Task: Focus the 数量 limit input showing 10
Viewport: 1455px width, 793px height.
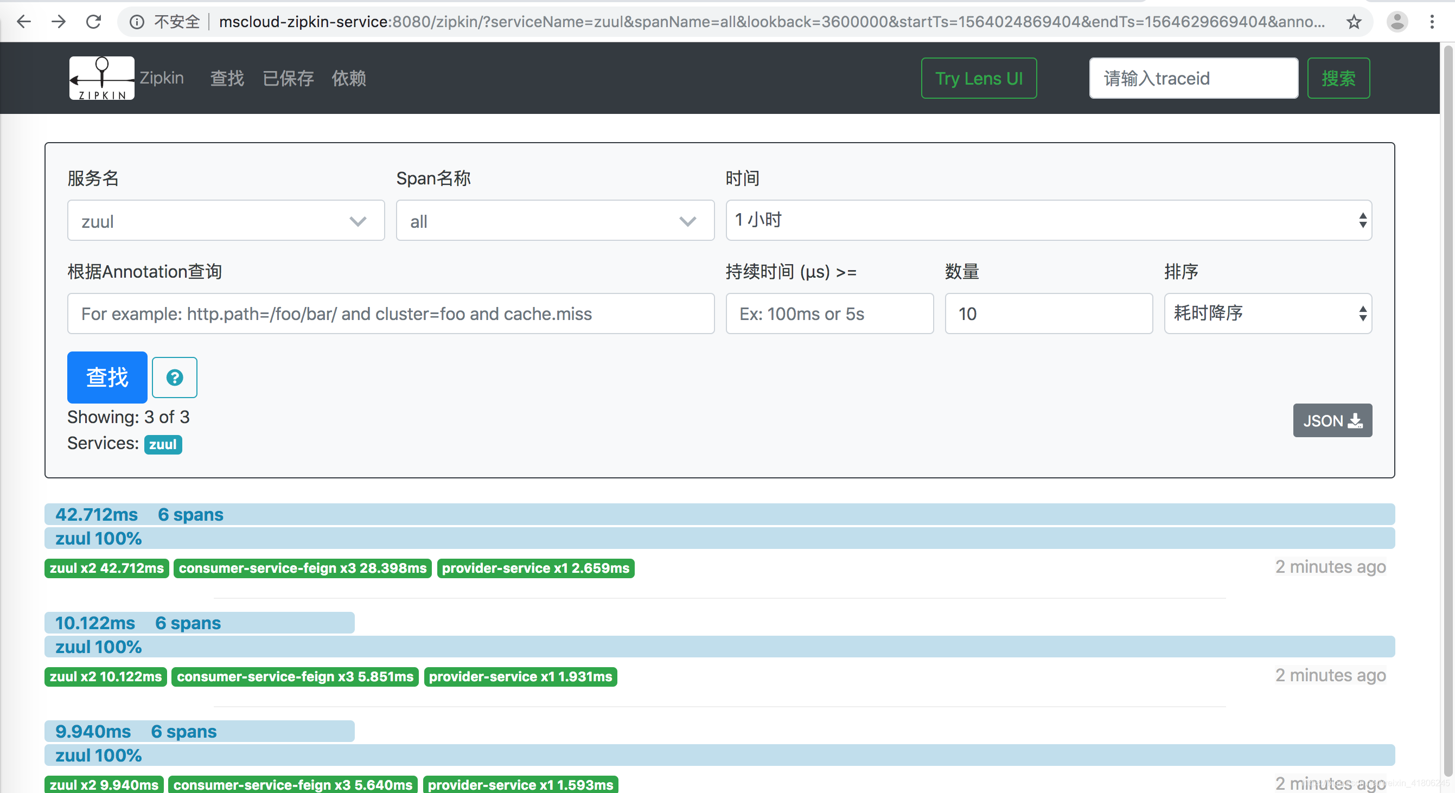Action: 1048,314
